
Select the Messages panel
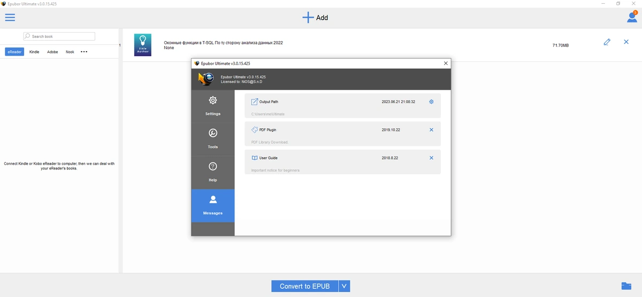pyautogui.click(x=212, y=205)
